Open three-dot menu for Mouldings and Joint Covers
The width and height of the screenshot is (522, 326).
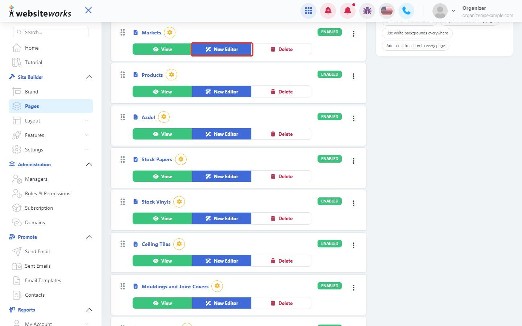[353, 288]
